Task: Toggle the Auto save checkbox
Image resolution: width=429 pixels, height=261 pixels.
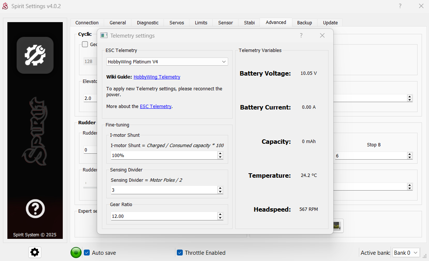Action: click(87, 253)
